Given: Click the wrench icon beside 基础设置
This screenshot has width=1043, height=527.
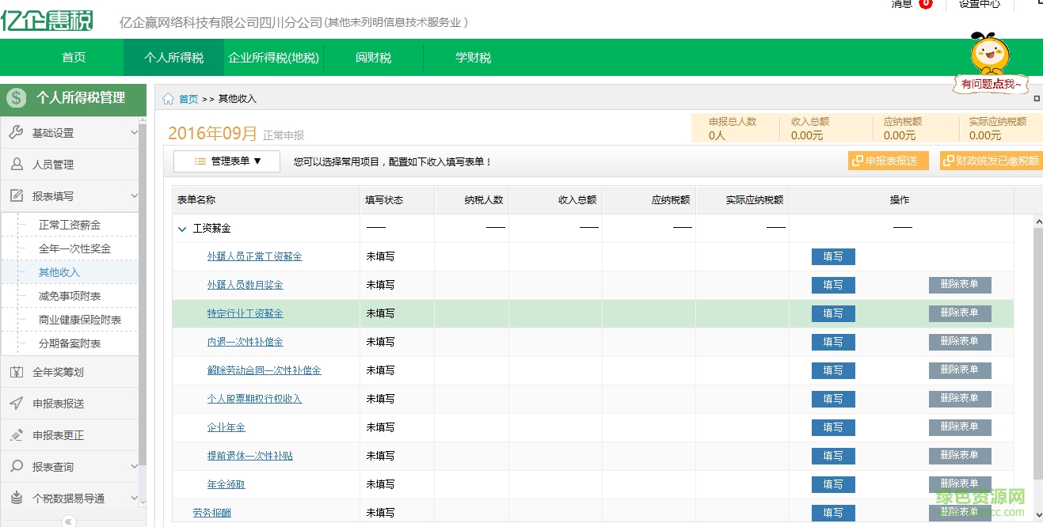Looking at the screenshot, I should tap(17, 133).
